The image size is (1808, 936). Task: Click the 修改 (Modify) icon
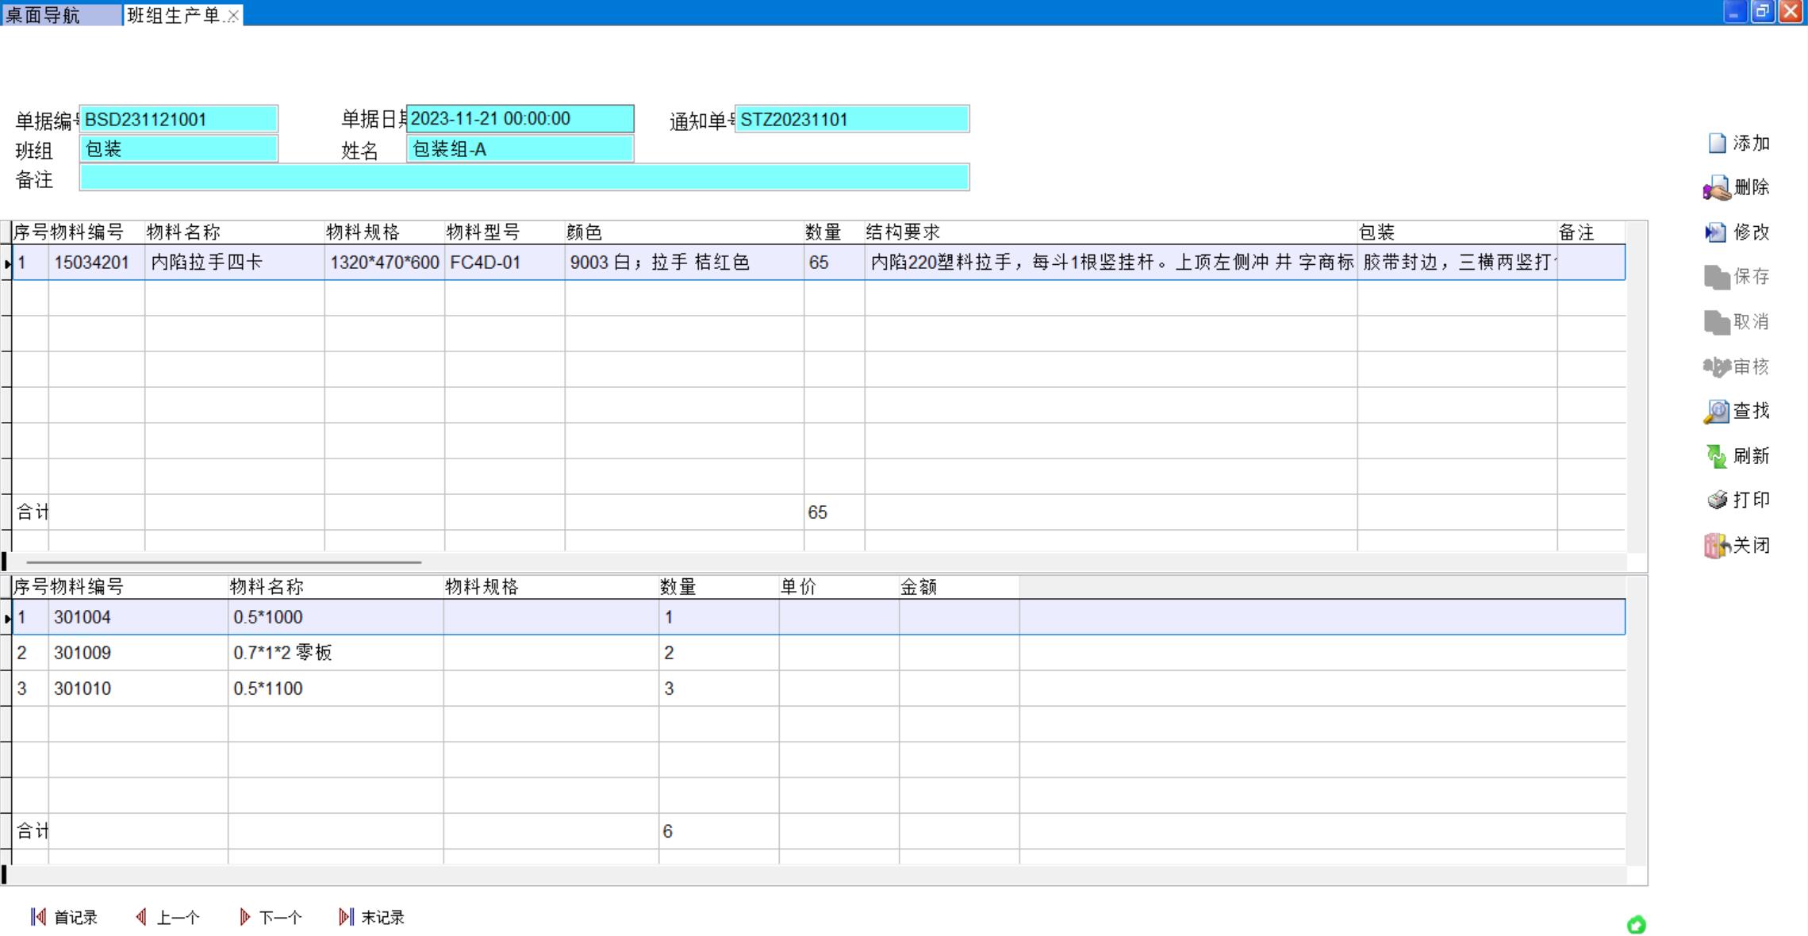pyautogui.click(x=1716, y=232)
